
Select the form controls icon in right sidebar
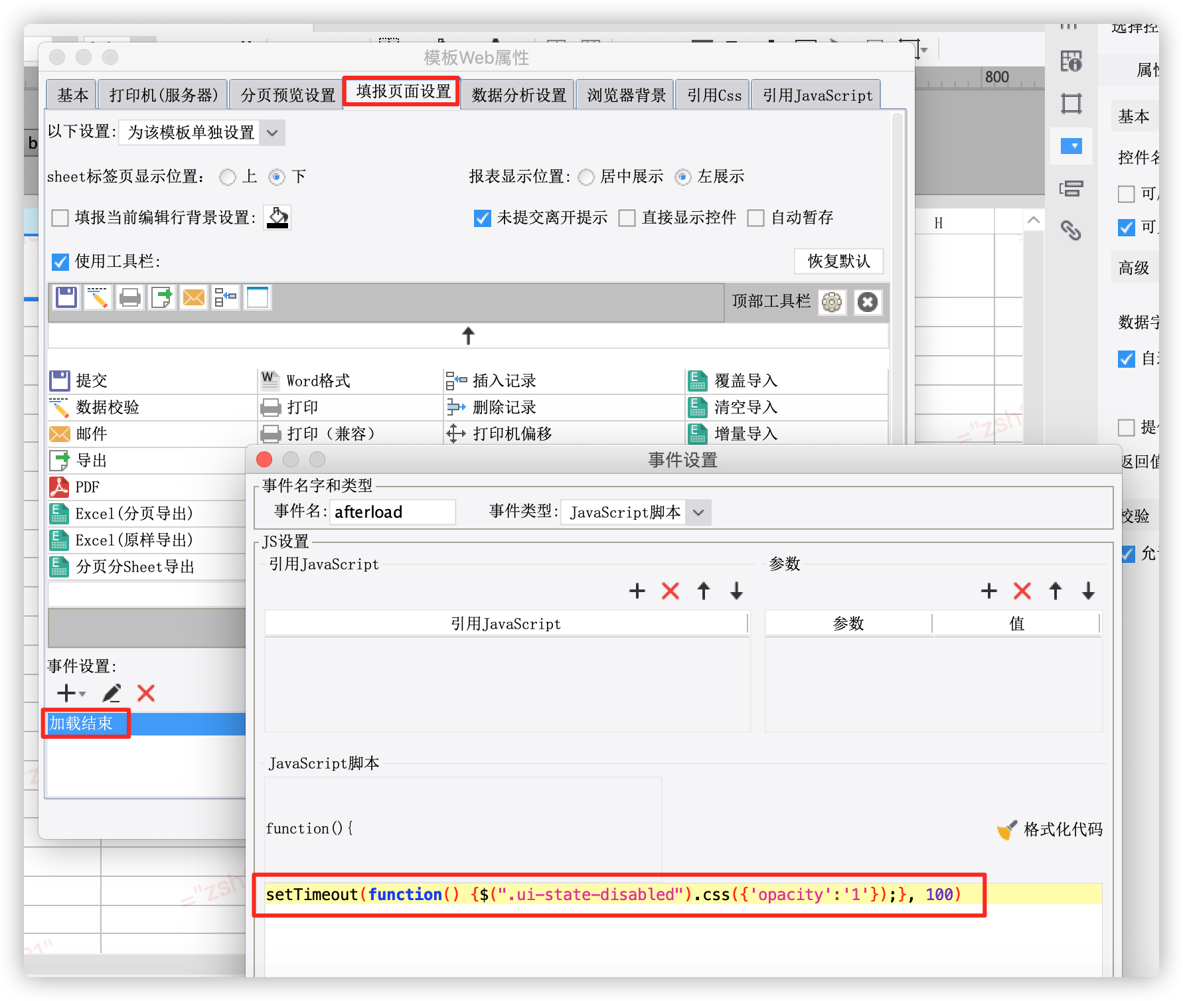tap(1071, 189)
